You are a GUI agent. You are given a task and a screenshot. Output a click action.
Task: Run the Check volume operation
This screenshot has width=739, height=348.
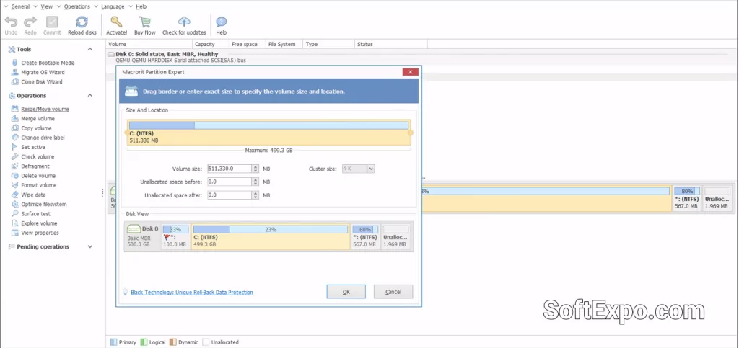(38, 156)
